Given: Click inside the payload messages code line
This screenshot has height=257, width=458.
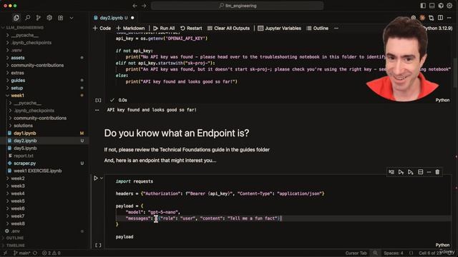Looking at the screenshot, I should coord(203,218).
